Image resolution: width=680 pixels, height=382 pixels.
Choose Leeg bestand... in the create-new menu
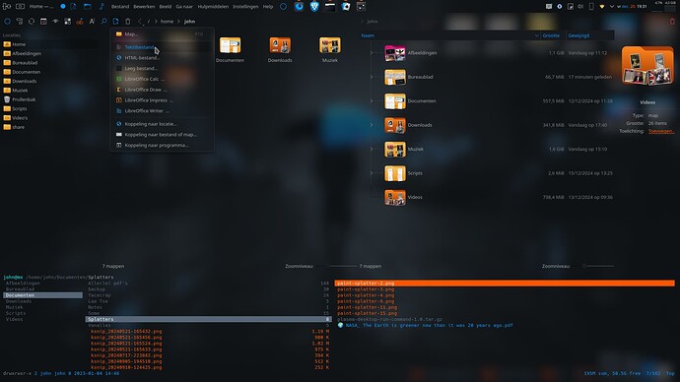tap(162, 69)
